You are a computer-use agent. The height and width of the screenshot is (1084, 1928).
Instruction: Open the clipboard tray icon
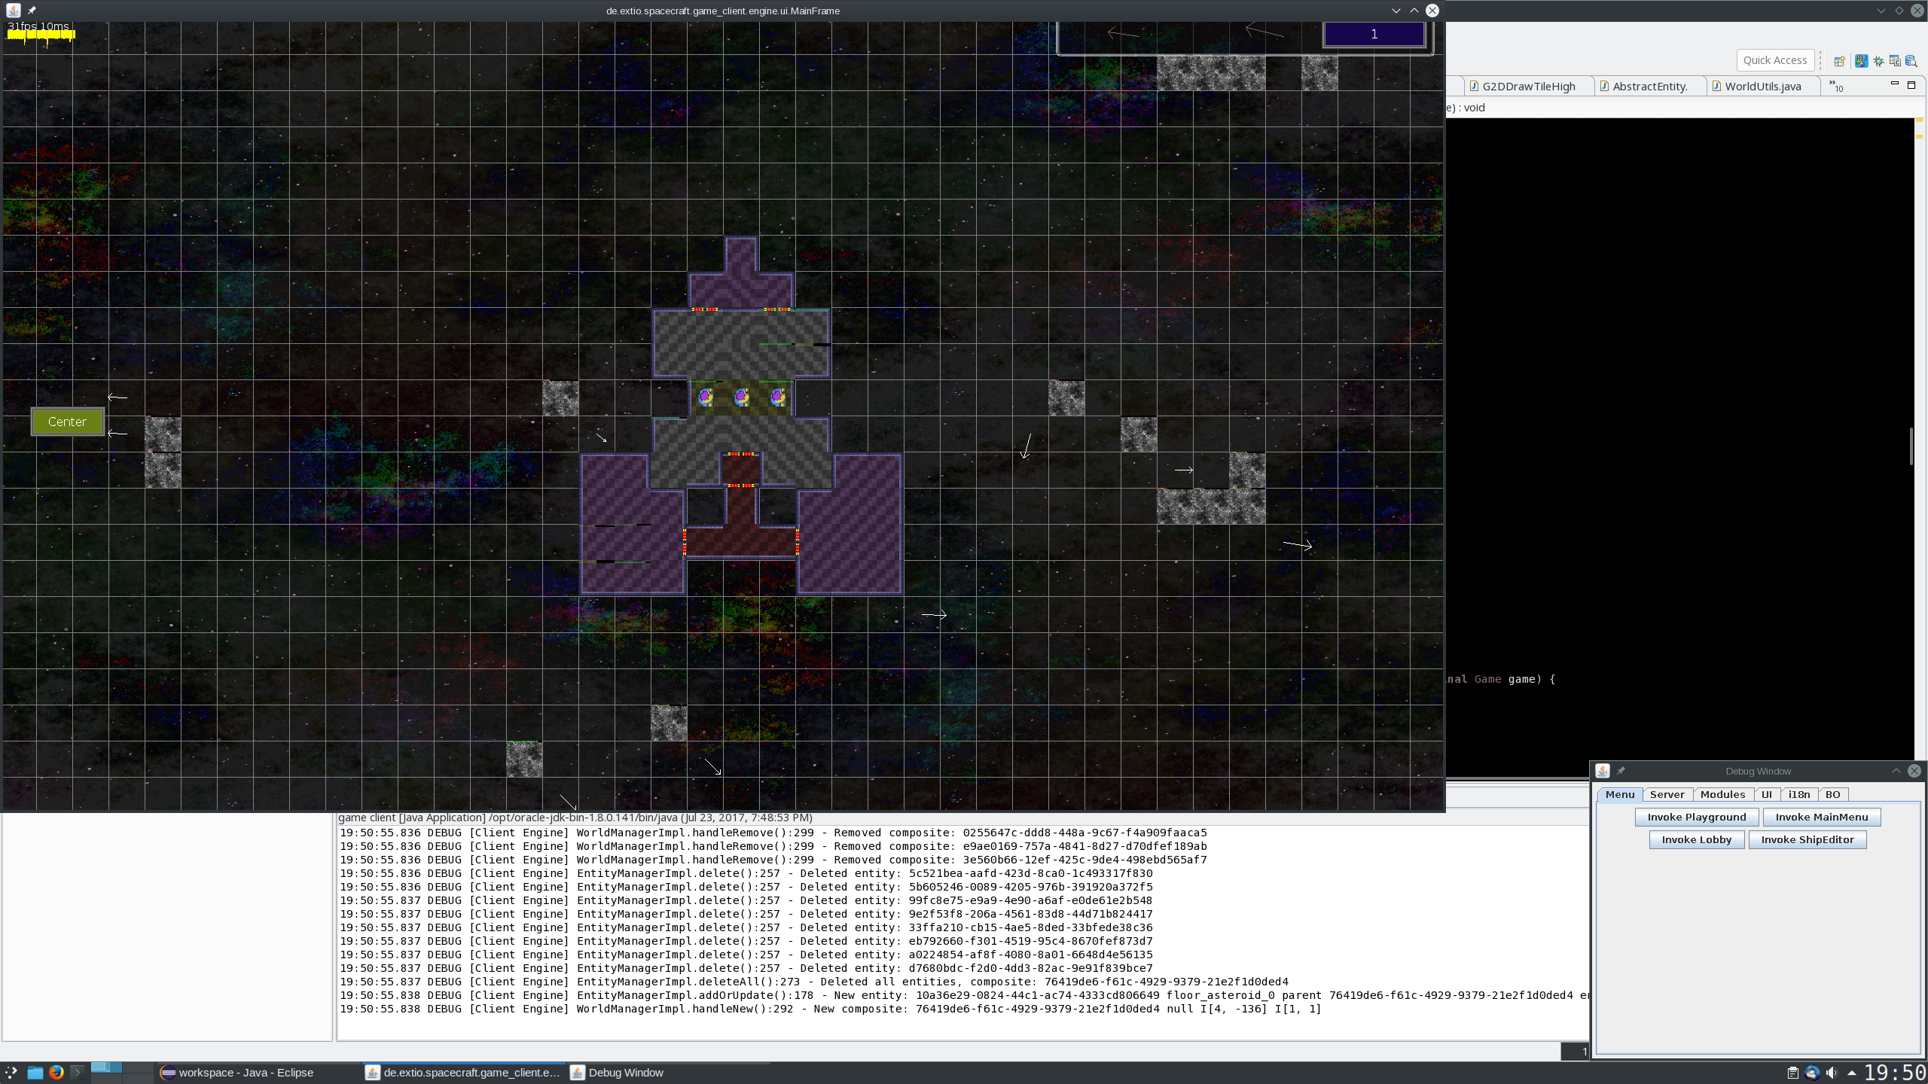[1792, 1073]
